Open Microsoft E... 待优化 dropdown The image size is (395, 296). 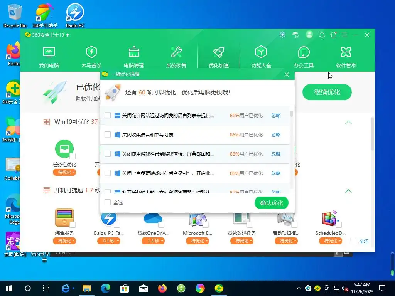[197, 241]
